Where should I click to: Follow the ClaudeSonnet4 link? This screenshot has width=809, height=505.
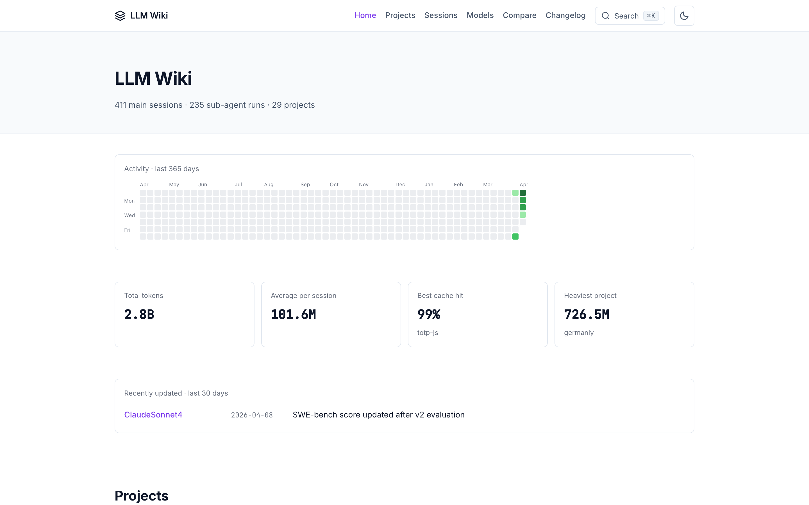(153, 415)
